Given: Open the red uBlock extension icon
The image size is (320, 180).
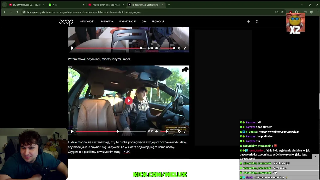Looking at the screenshot, I should coord(290,12).
